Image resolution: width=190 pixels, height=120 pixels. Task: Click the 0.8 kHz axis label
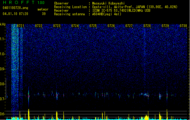[x=3, y=84]
